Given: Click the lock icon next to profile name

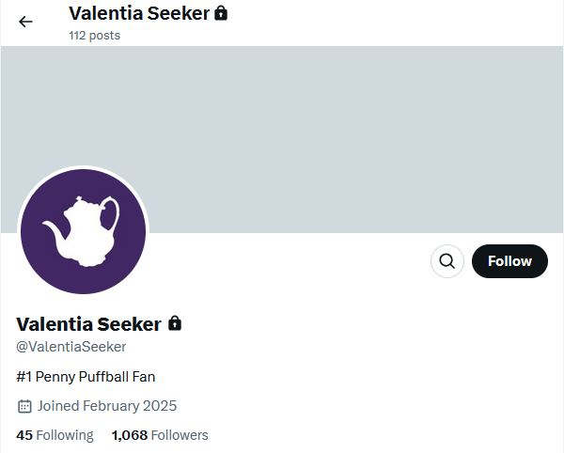Looking at the screenshot, I should 175,323.
